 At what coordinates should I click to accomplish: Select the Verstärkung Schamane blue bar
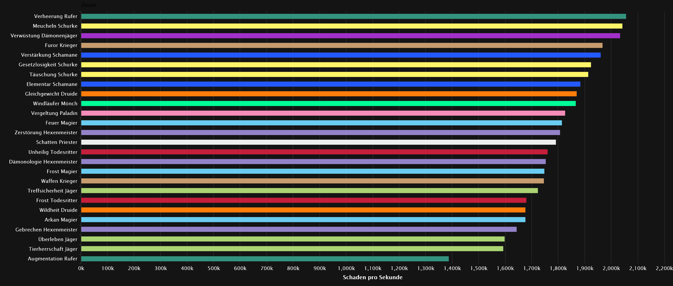tap(341, 55)
